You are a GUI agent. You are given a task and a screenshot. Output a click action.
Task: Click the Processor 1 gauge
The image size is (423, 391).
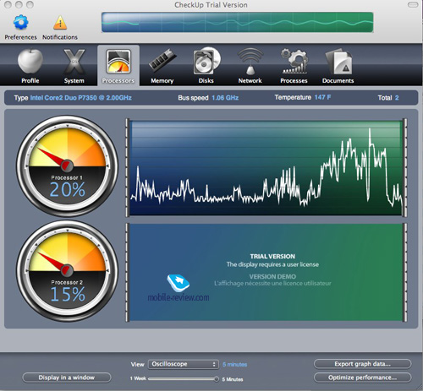(x=67, y=166)
